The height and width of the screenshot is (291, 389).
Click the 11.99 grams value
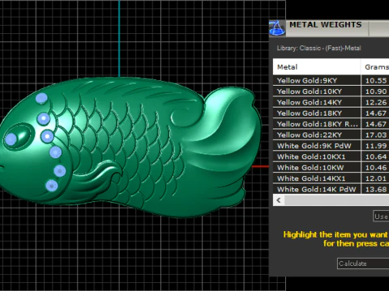(x=376, y=145)
